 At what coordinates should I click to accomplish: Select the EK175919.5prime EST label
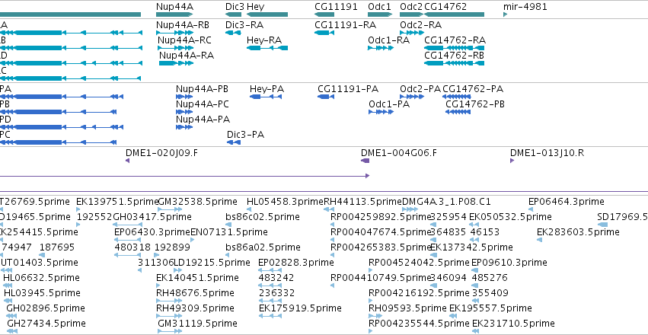pos(301,308)
